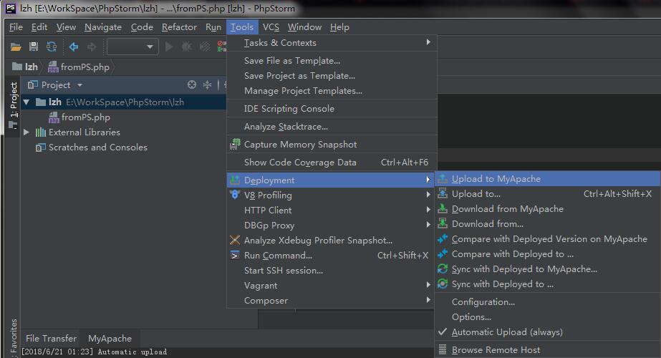Open deployment Options...
This screenshot has width=661, height=358.
(548, 316)
